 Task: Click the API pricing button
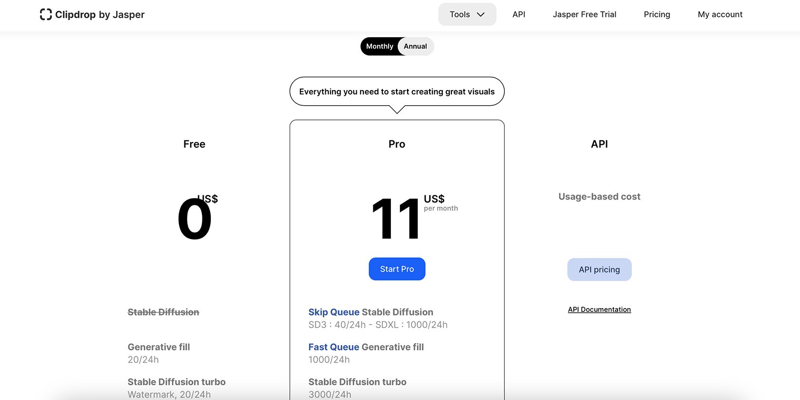click(x=599, y=270)
